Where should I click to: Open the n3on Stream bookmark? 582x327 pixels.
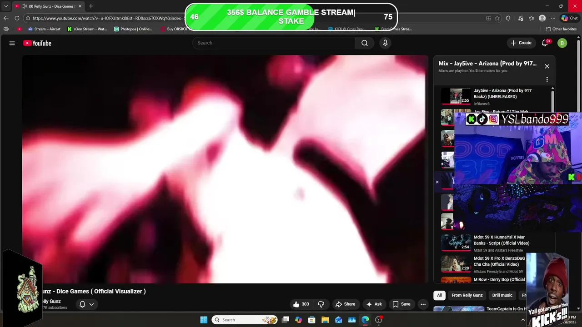87,29
